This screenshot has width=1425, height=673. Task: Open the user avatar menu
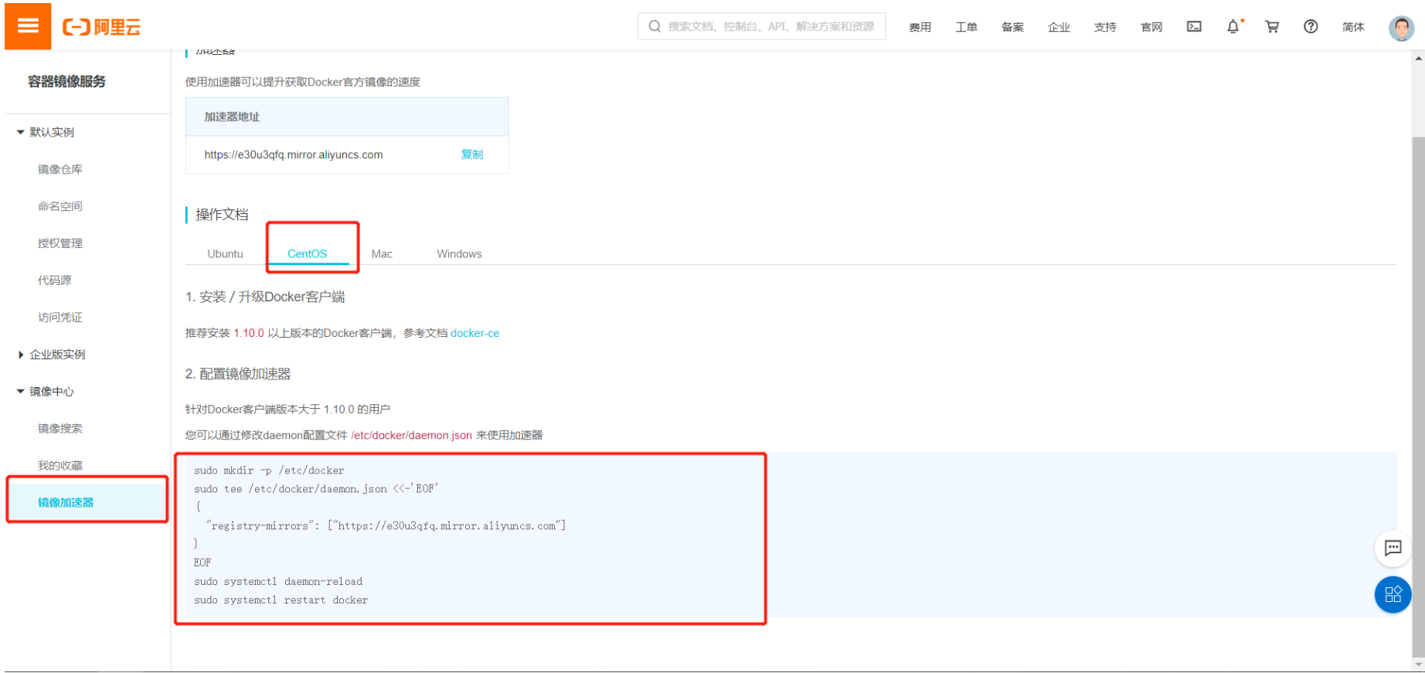pos(1401,28)
